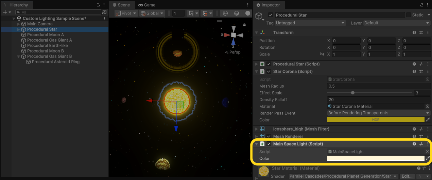Click Star Corona Material object picker icon

pyautogui.click(x=428, y=106)
